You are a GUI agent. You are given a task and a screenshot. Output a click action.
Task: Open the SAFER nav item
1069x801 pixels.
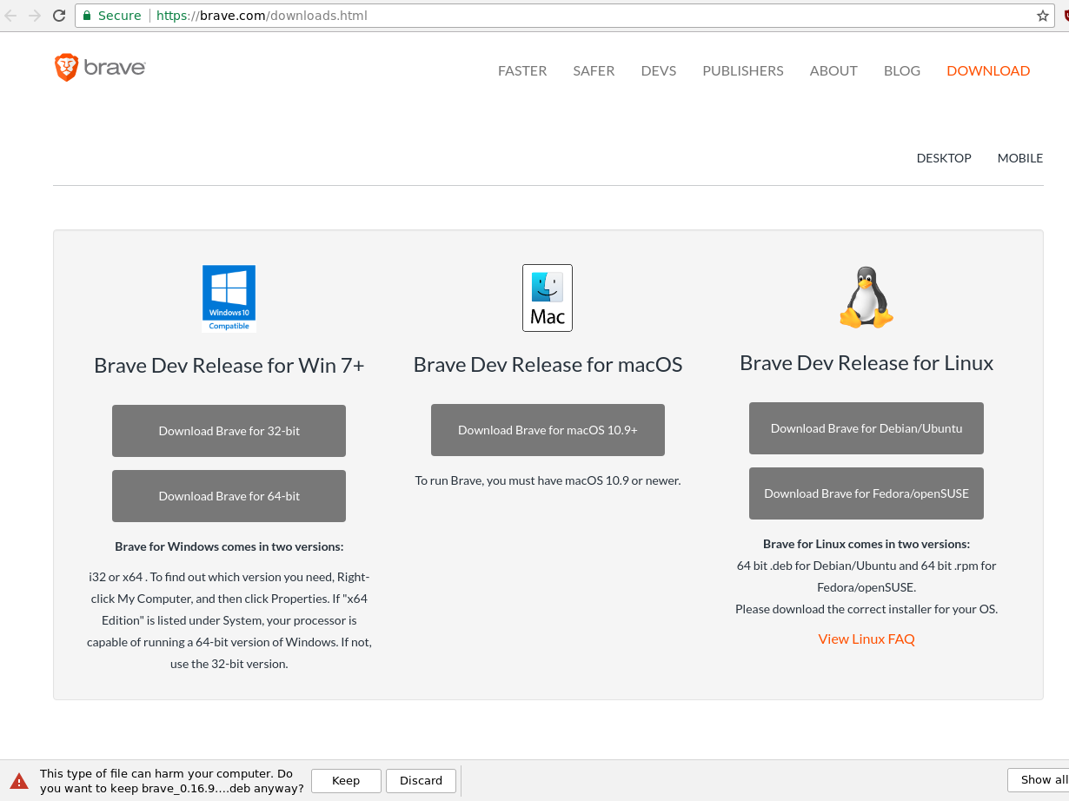coord(594,71)
